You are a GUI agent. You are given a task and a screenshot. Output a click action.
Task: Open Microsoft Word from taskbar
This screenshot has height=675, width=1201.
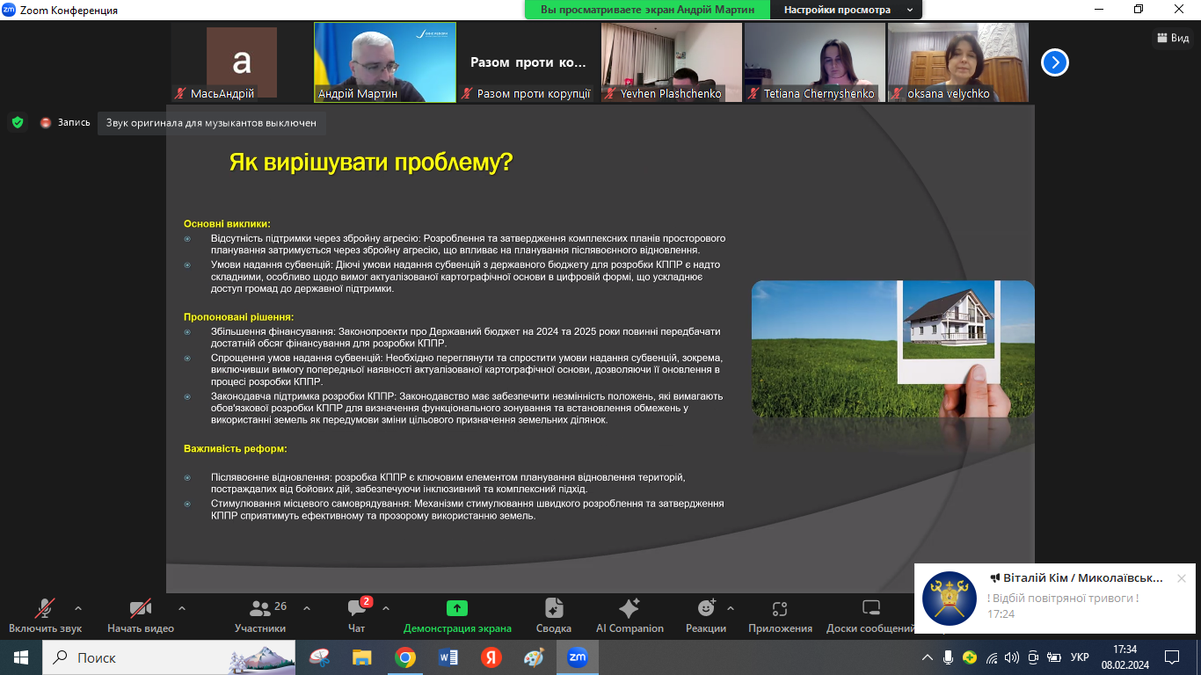448,657
